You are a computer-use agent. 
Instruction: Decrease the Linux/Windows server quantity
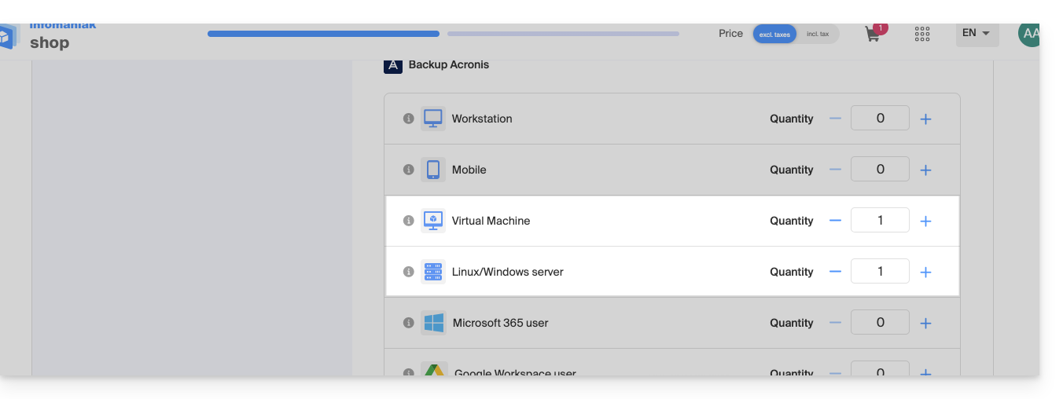835,272
